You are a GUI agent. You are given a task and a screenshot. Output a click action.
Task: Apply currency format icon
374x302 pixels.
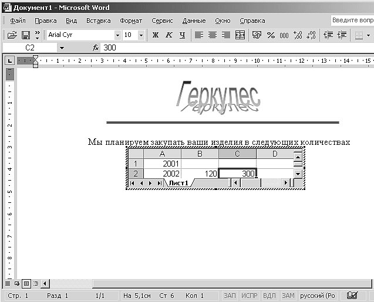[257, 35]
